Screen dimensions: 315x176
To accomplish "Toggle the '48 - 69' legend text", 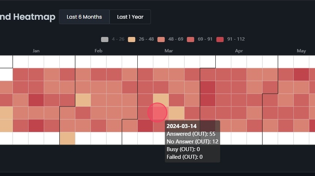I will pyautogui.click(x=175, y=39).
